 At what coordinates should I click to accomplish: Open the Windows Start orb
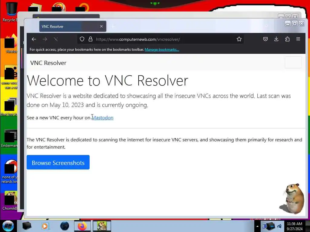8,226
